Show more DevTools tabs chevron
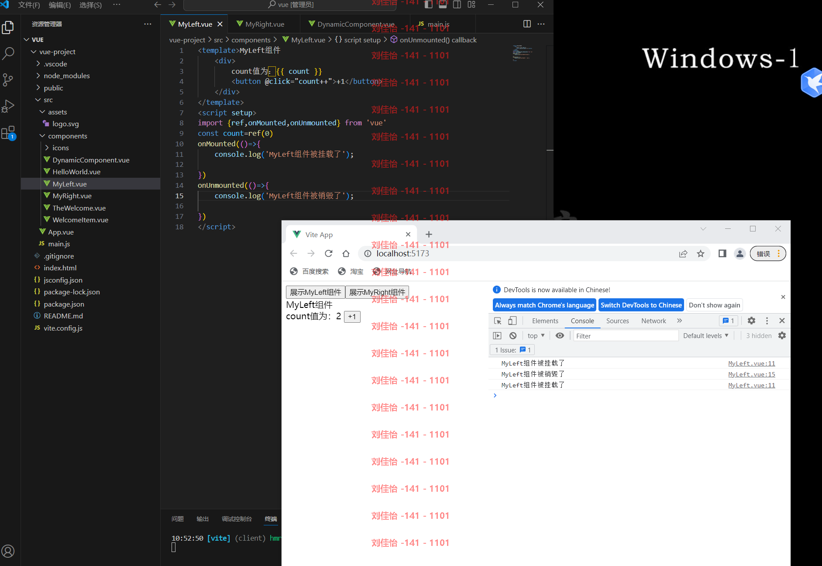 click(x=679, y=321)
